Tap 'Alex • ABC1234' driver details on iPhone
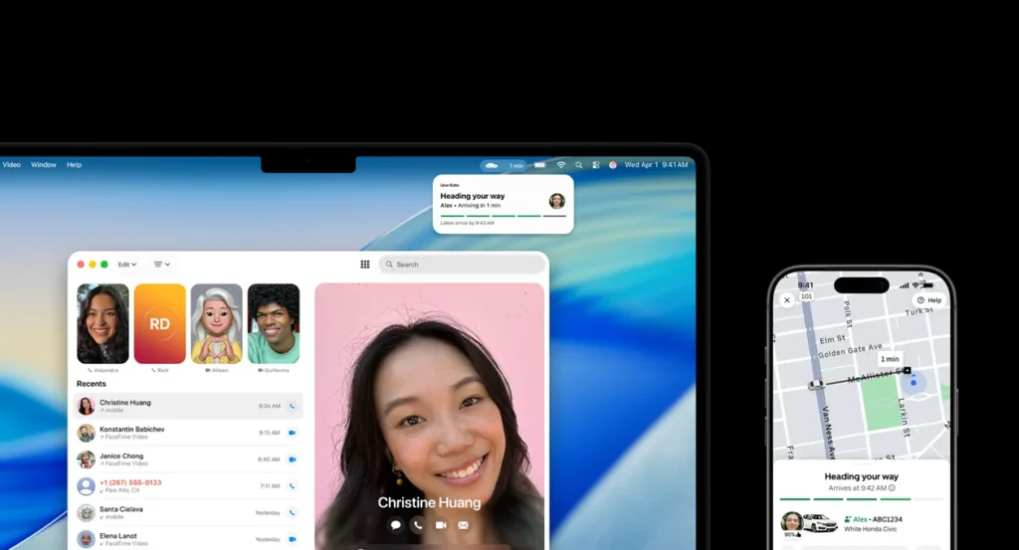 coord(873,519)
